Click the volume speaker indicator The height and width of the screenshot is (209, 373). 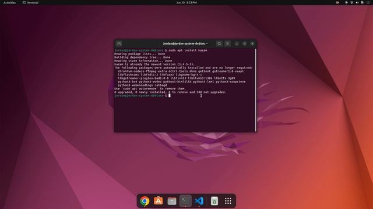click(x=357, y=2)
